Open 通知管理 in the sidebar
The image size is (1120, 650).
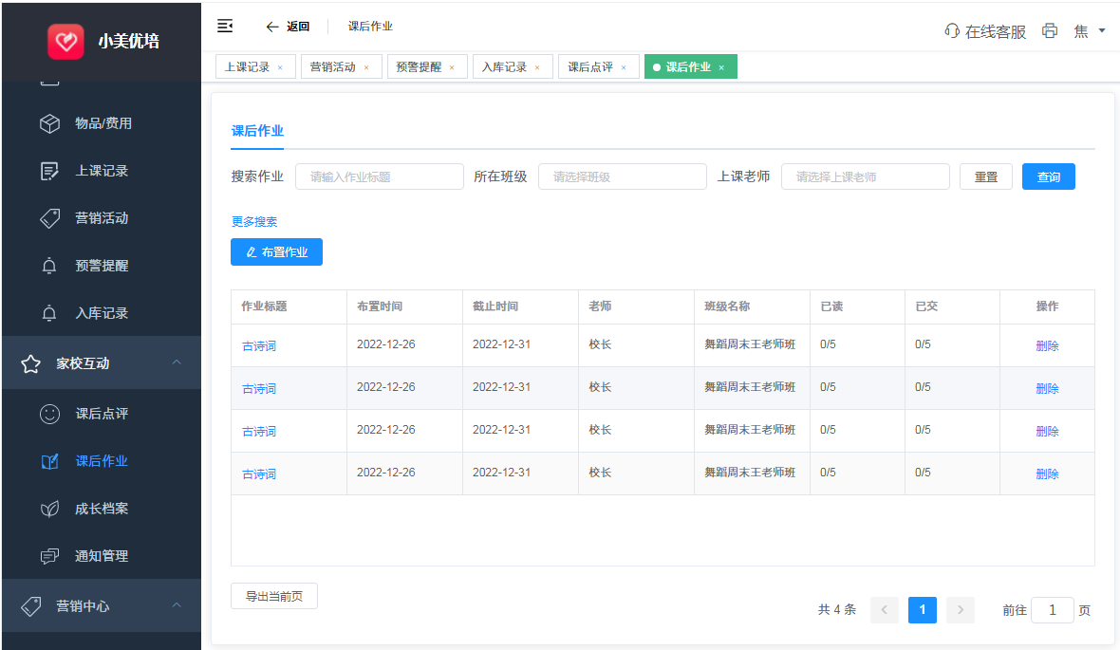point(101,556)
